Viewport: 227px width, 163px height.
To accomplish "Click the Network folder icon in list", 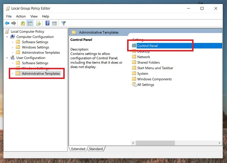I will tap(134, 57).
